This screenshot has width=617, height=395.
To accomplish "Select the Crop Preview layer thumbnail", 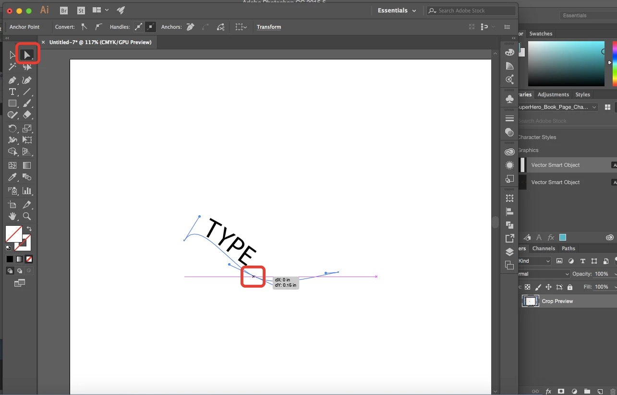I will tap(531, 301).
